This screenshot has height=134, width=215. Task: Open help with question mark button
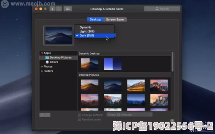tap(172, 121)
